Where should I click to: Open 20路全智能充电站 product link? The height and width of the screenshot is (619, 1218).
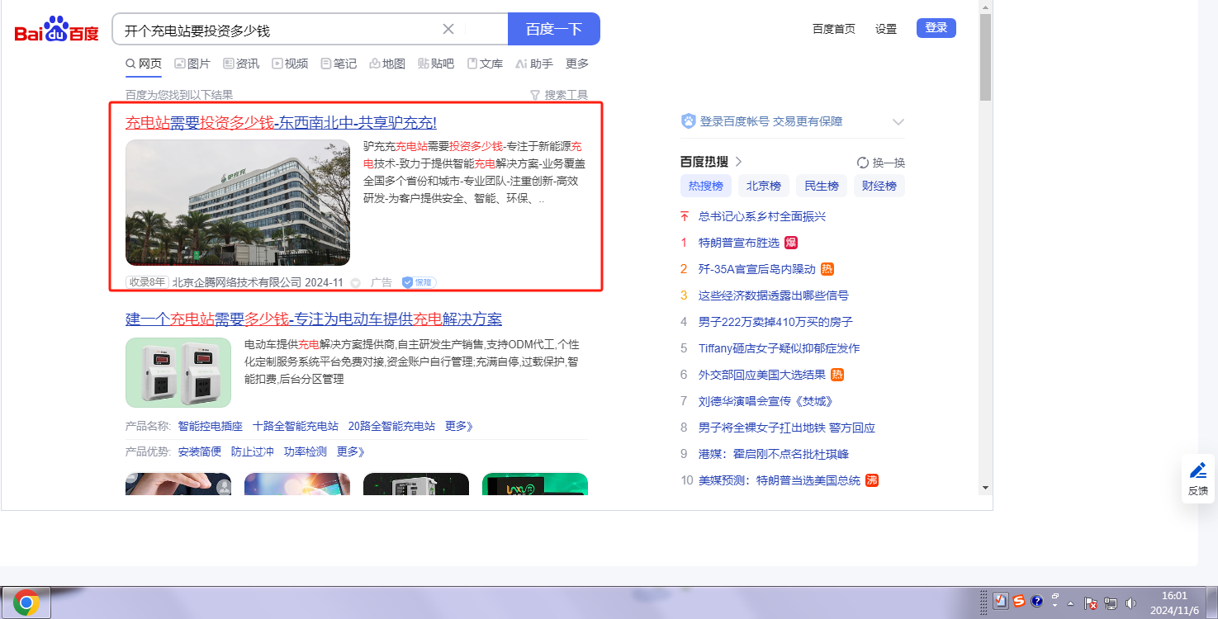click(391, 426)
